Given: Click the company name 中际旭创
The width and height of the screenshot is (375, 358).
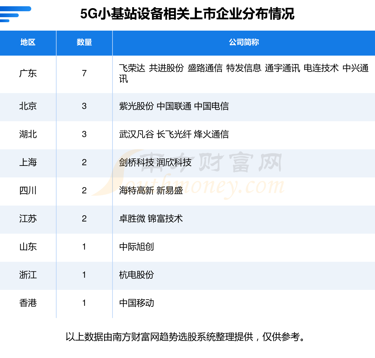Looking at the screenshot, I should tap(136, 247).
